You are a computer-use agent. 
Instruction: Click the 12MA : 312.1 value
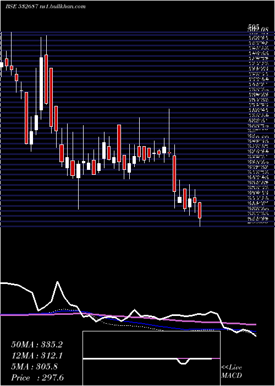37,356
